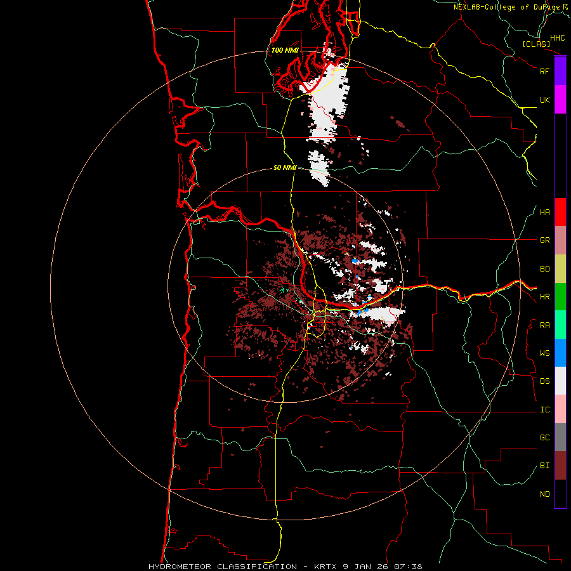Click the white DS legend swatch
This screenshot has height=571, width=571.
click(560, 381)
